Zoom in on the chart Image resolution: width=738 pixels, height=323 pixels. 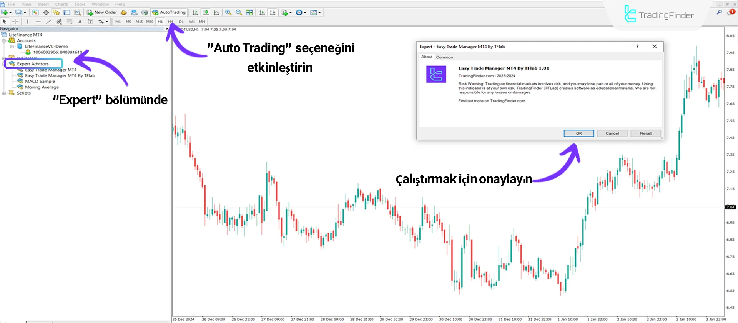(228, 12)
